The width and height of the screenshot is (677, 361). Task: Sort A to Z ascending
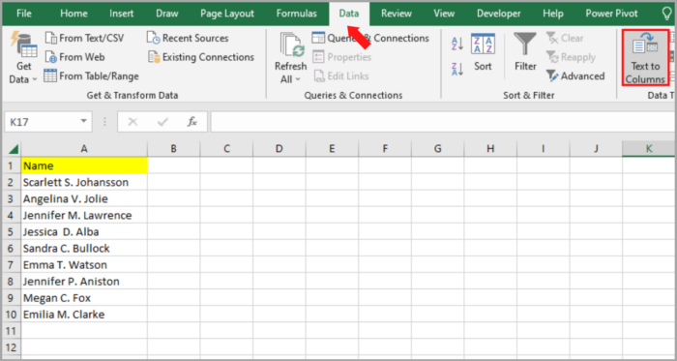tap(457, 44)
